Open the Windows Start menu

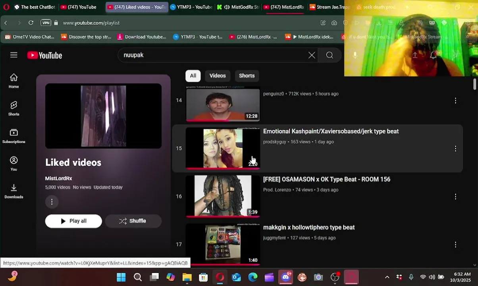121,277
